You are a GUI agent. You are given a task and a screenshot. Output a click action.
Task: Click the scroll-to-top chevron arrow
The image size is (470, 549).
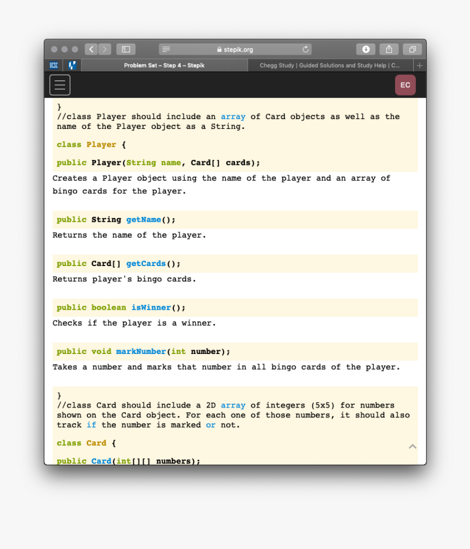click(413, 446)
